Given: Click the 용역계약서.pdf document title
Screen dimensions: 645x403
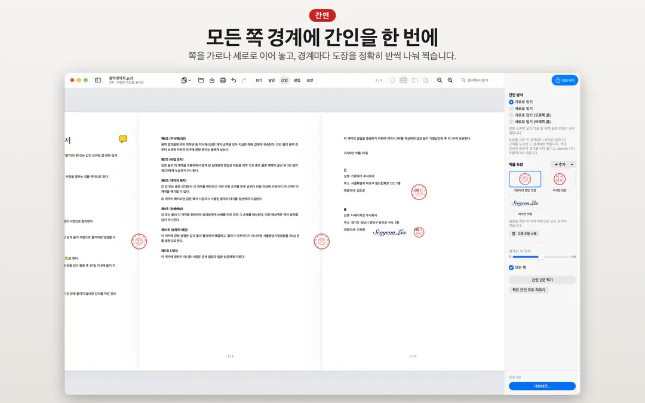Looking at the screenshot, I should click(121, 78).
